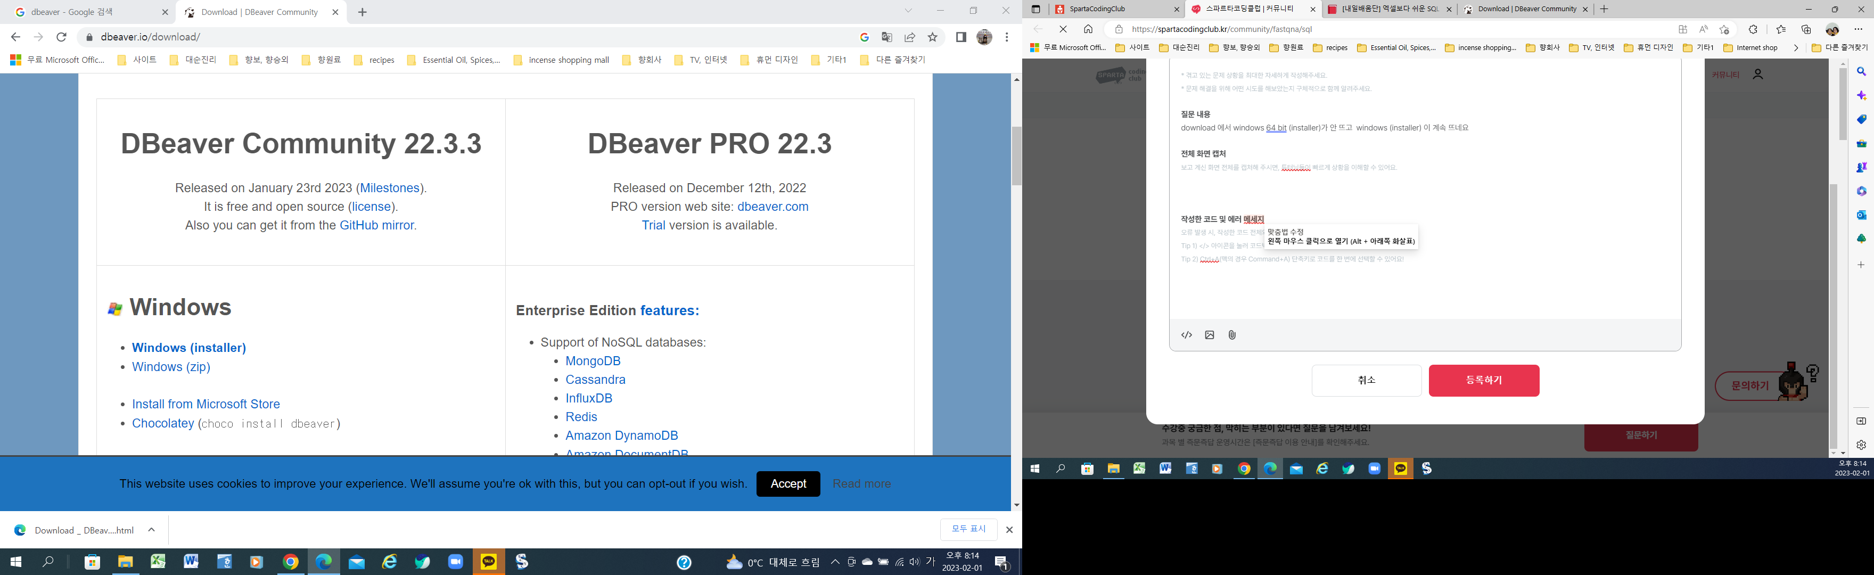Open the 다른 즐겨찾기 folder in Edge
Image resolution: width=1874 pixels, height=575 pixels.
pos(1840,48)
